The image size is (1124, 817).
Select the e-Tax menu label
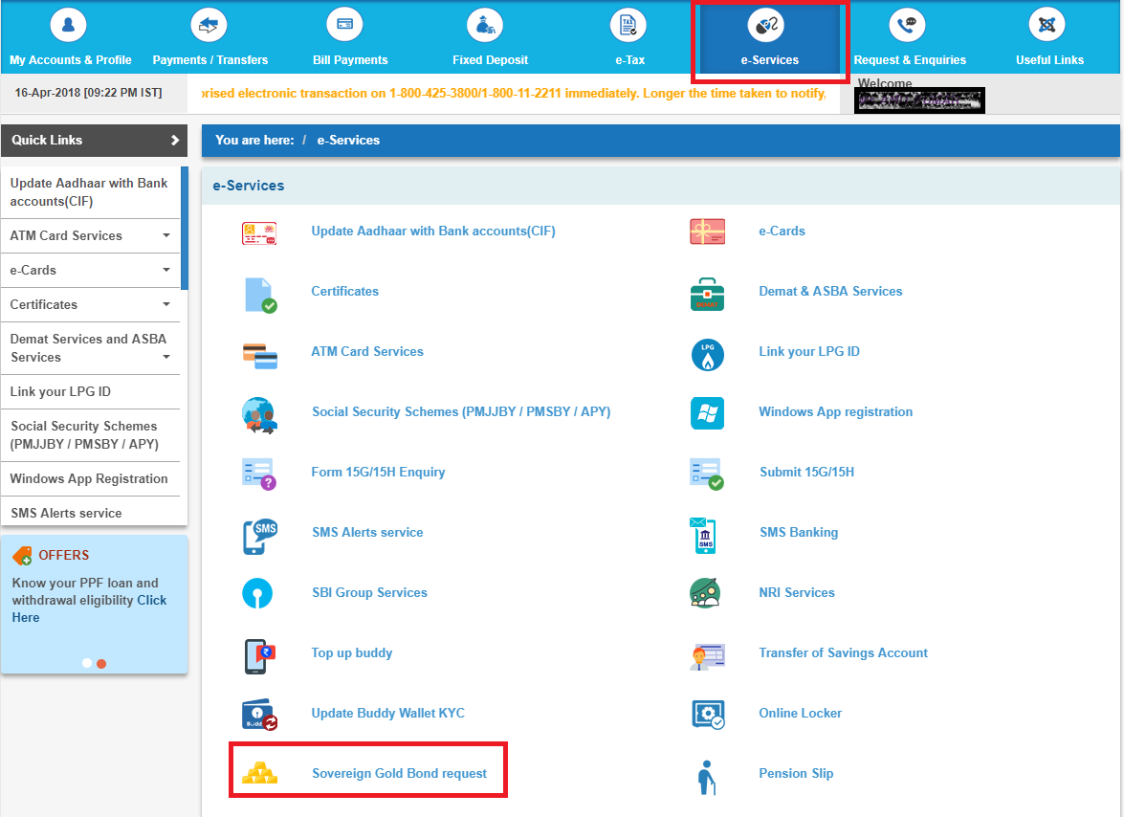click(630, 60)
